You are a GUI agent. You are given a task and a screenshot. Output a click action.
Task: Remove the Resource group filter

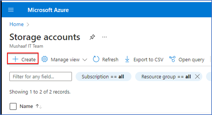point(197,77)
